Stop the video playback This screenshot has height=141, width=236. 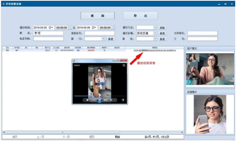87,100
